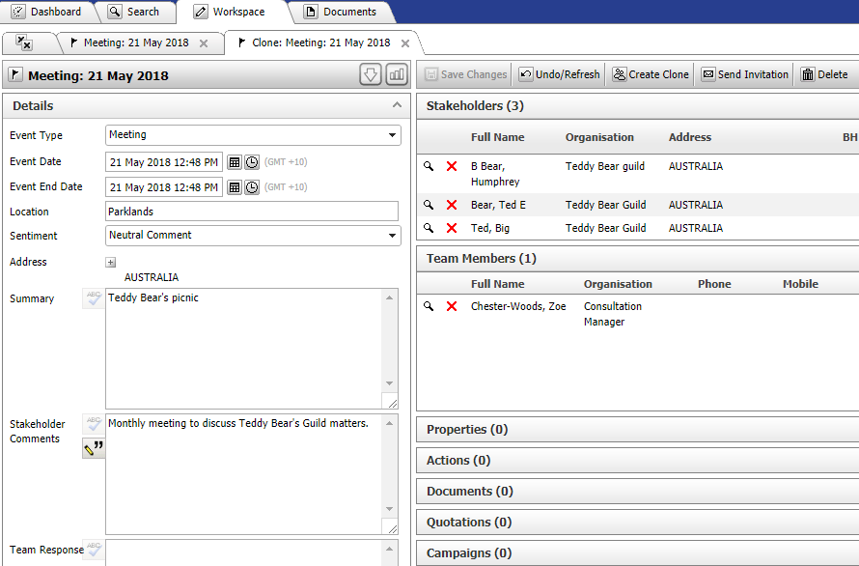This screenshot has height=566, width=859.
Task: Run spell check on Summary field
Action: pyautogui.click(x=93, y=298)
